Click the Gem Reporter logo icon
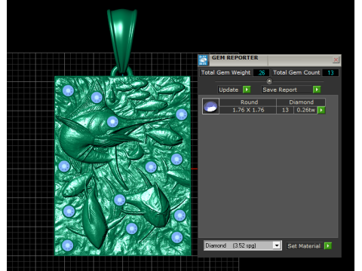The width and height of the screenshot is (362, 271). [x=203, y=60]
